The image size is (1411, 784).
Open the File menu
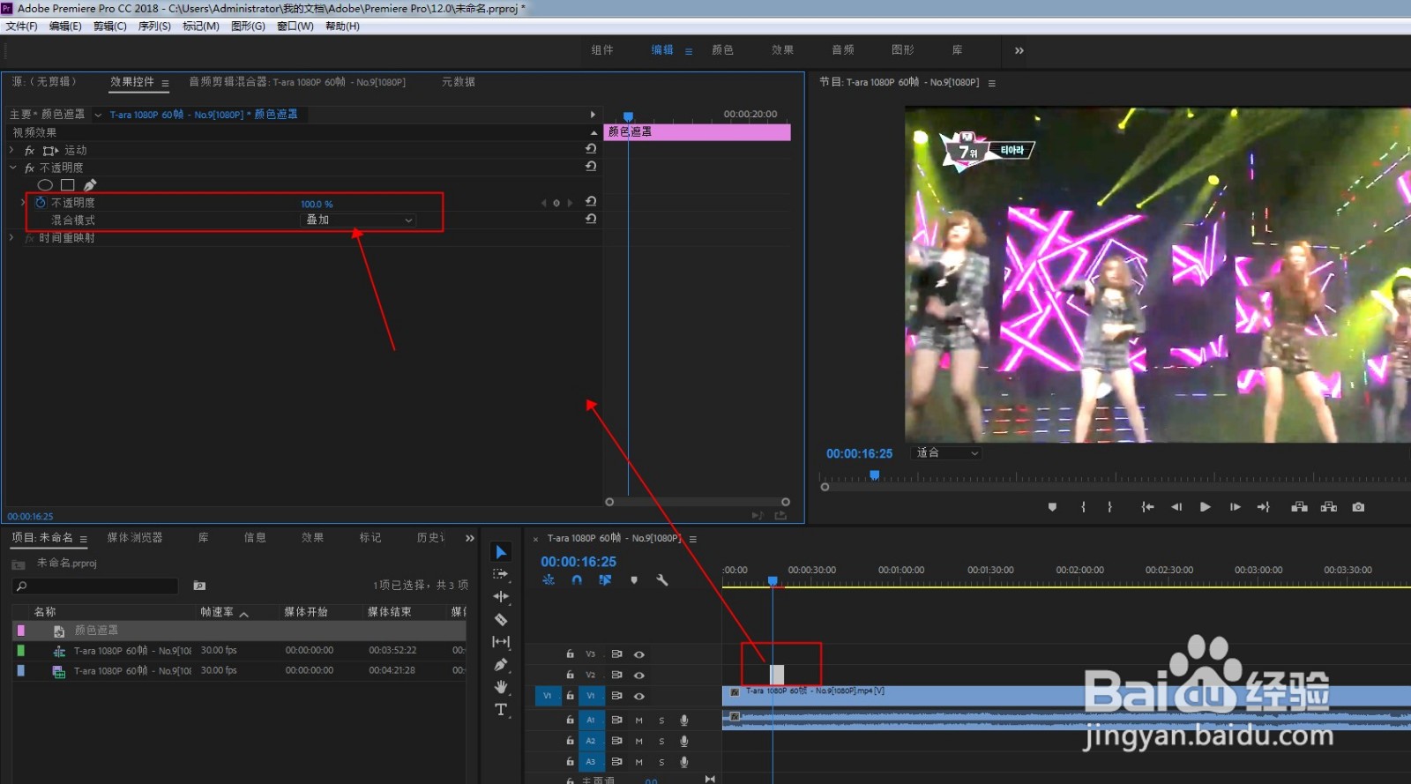(x=21, y=26)
